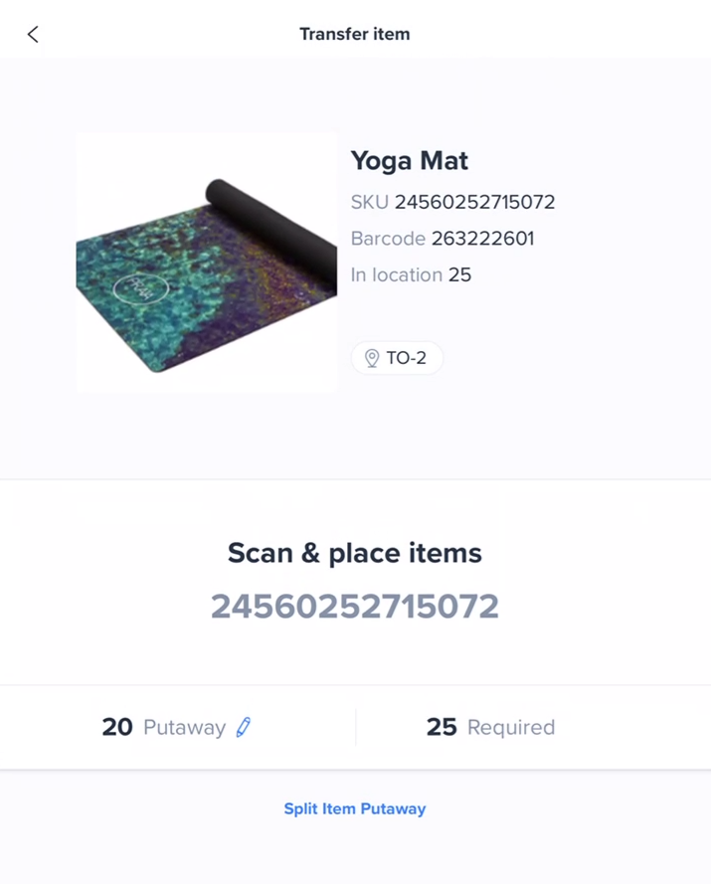Tap the SKU label in product details

369,202
